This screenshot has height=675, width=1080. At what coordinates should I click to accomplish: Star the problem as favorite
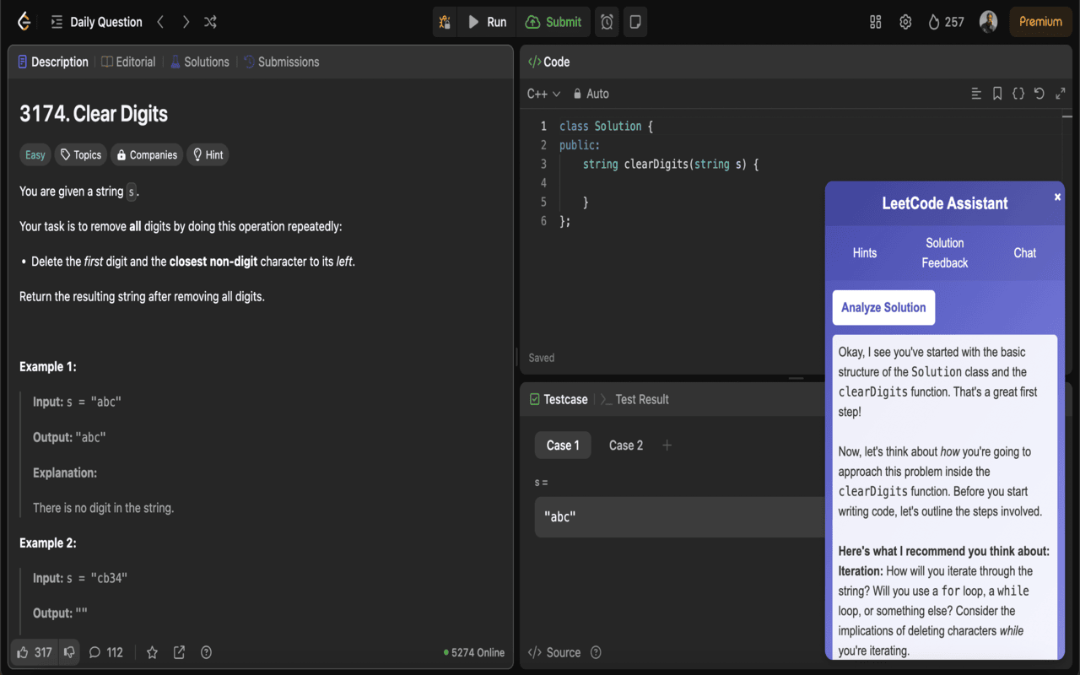[x=152, y=651]
